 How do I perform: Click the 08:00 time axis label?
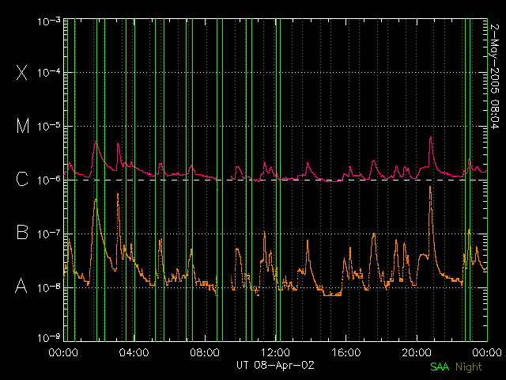[x=205, y=352]
